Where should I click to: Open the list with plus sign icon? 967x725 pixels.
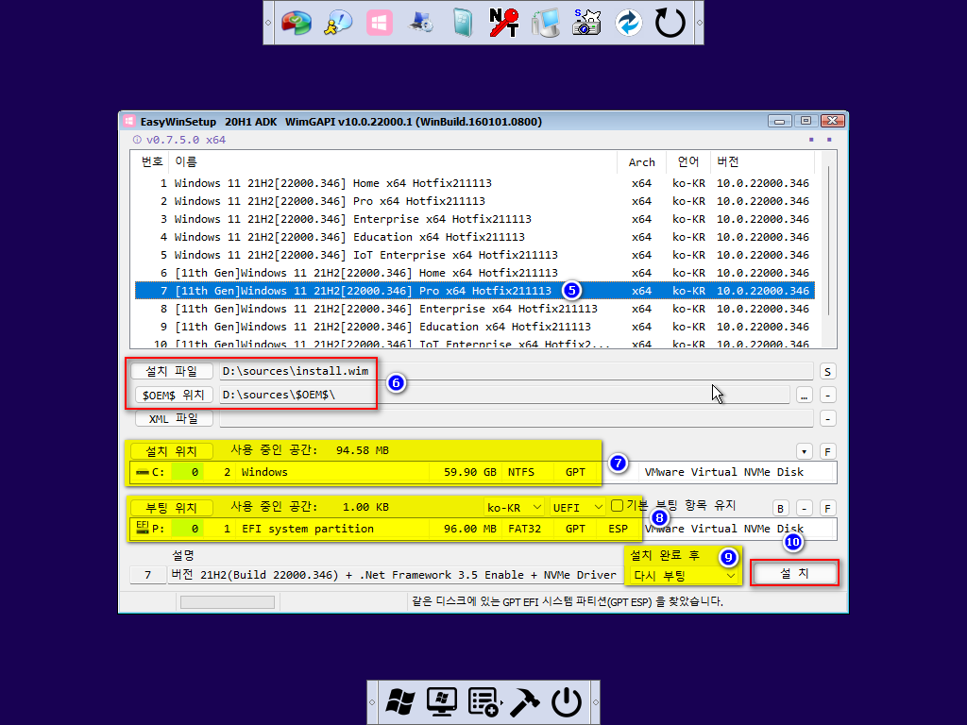pos(483,702)
